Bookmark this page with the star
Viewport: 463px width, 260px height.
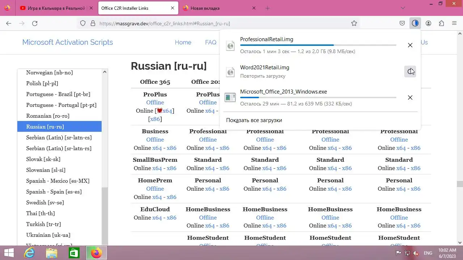pos(354,23)
